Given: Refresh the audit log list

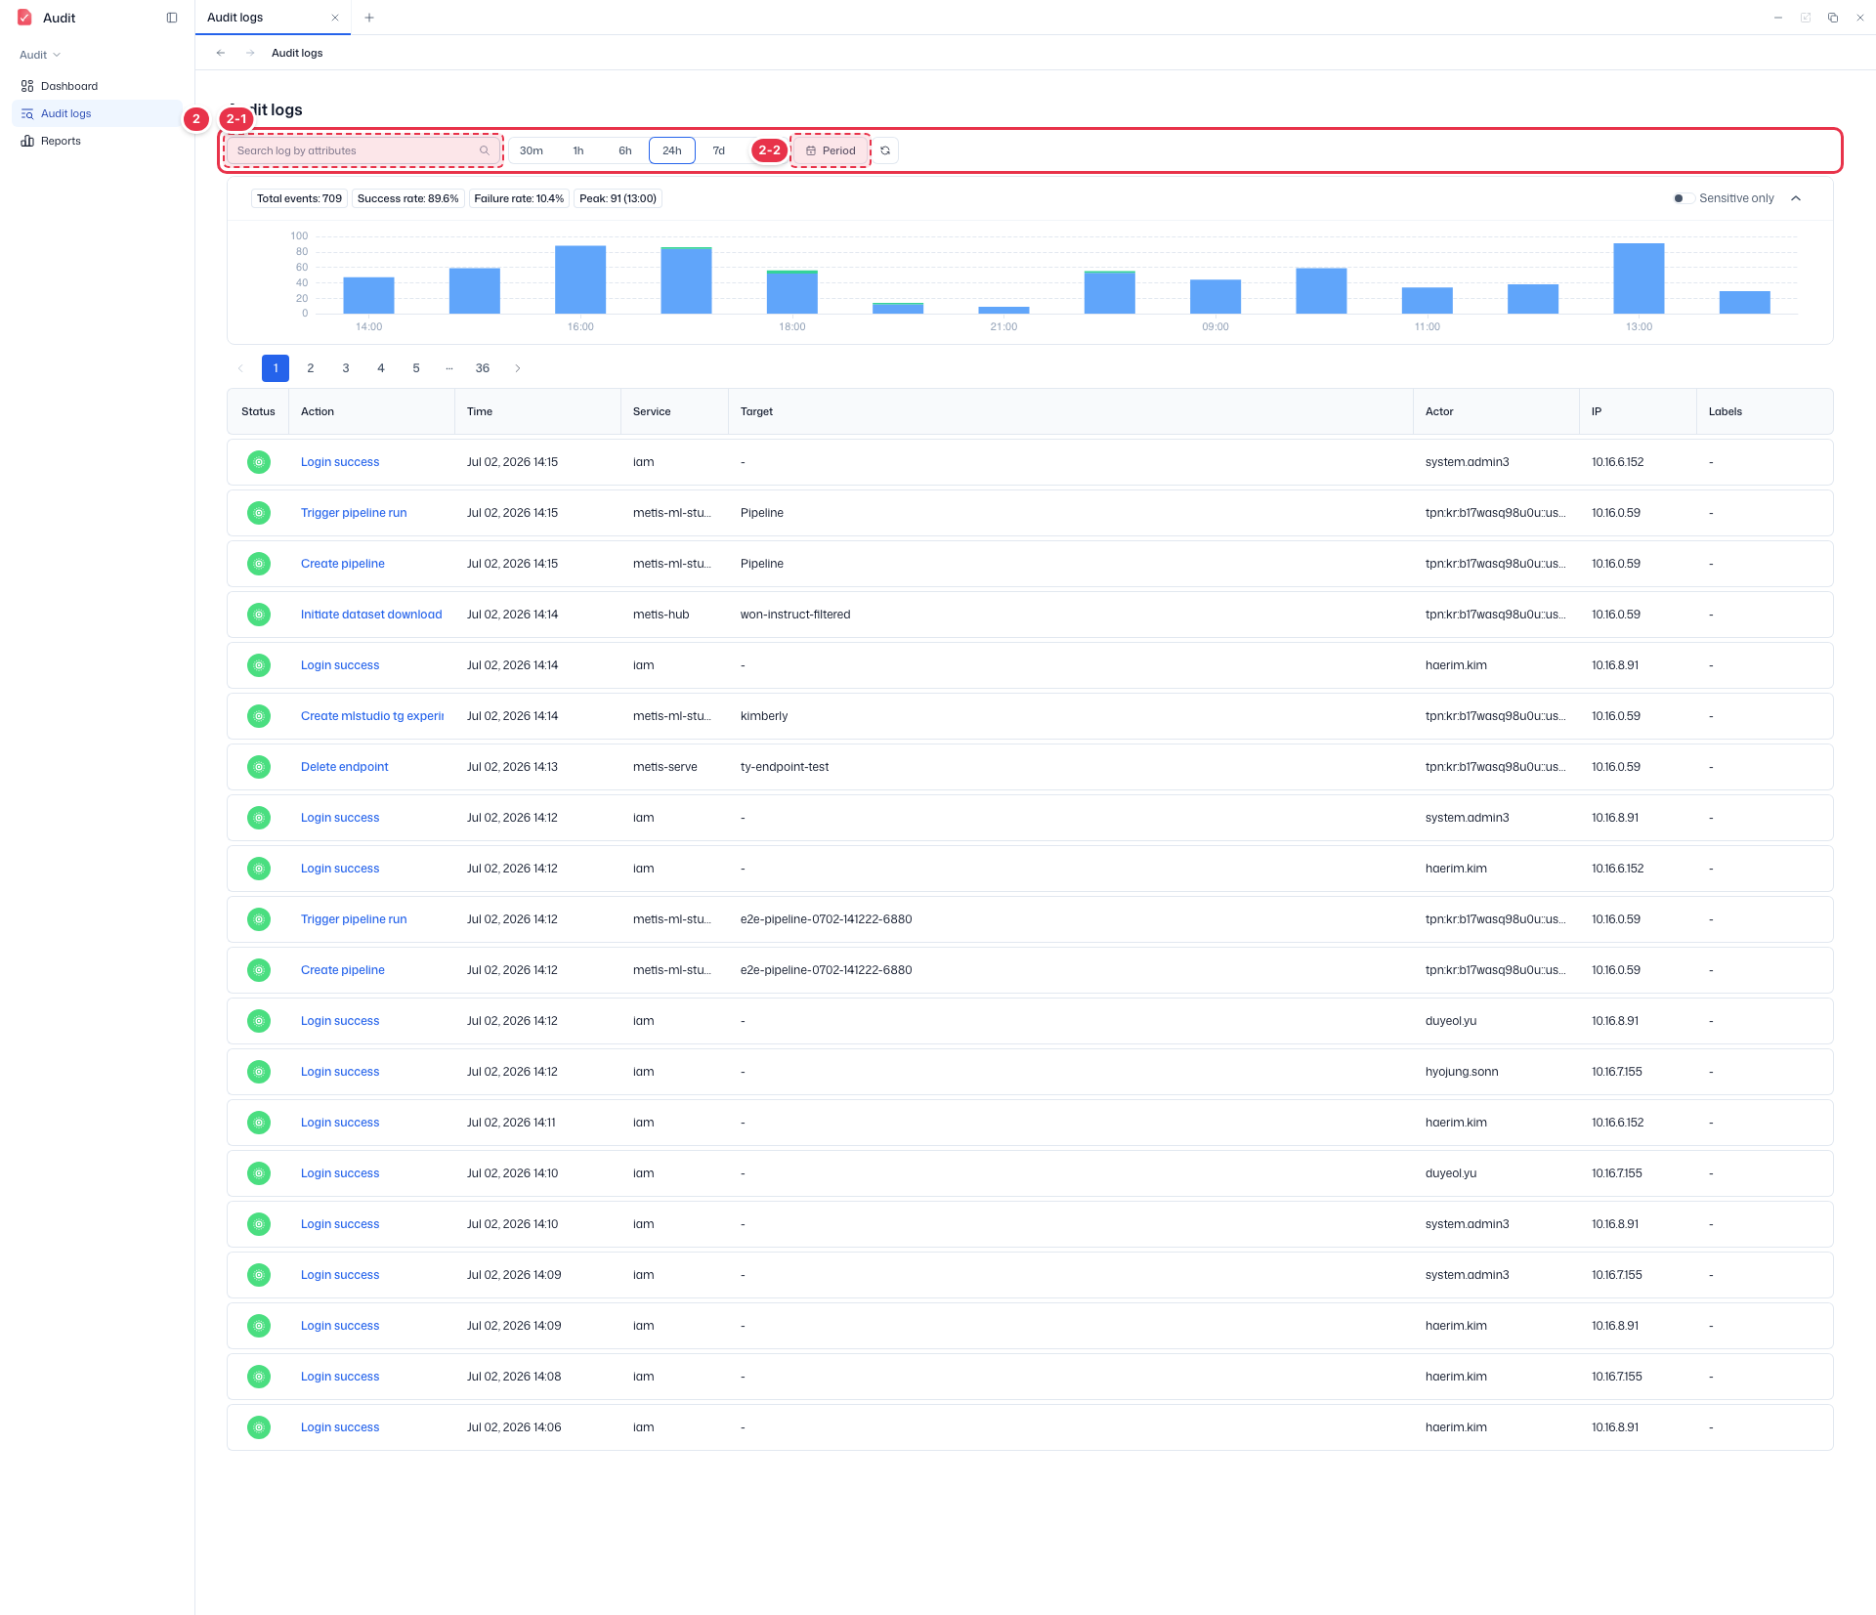Looking at the screenshot, I should [x=885, y=150].
